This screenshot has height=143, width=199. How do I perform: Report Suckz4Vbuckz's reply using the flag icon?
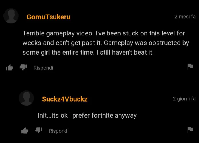[x=190, y=130]
